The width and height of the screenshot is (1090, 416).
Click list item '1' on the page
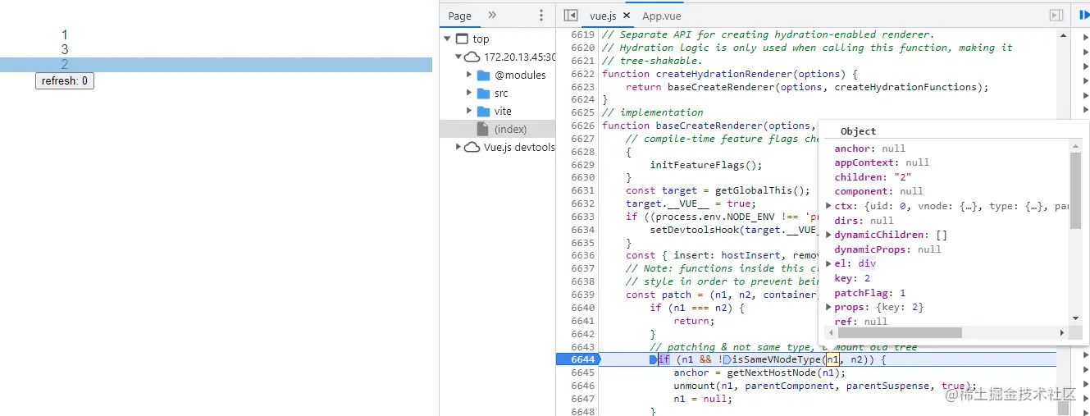[65, 35]
